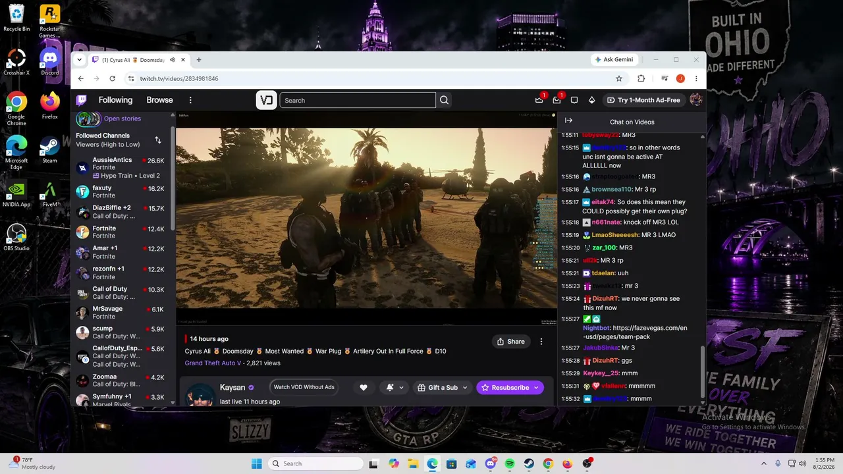
Task: Open MrSavage followed channel
Action: 122,313
